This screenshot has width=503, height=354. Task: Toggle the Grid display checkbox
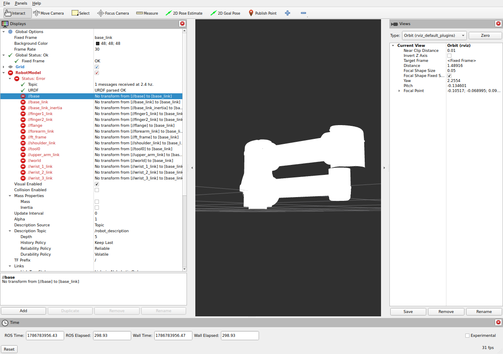click(97, 67)
